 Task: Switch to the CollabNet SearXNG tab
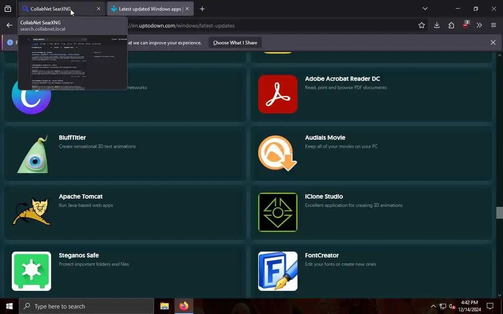pos(62,9)
